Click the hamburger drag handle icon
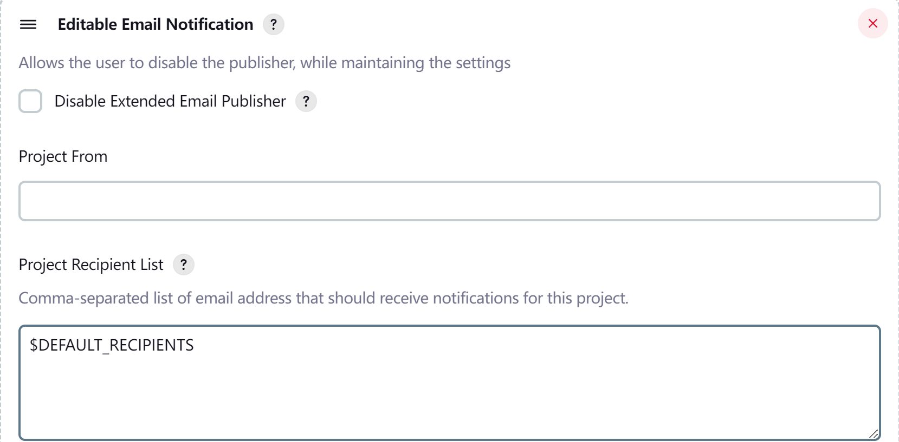 28,24
